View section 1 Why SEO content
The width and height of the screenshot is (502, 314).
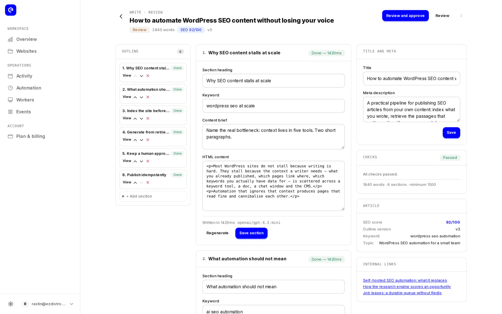[127, 76]
